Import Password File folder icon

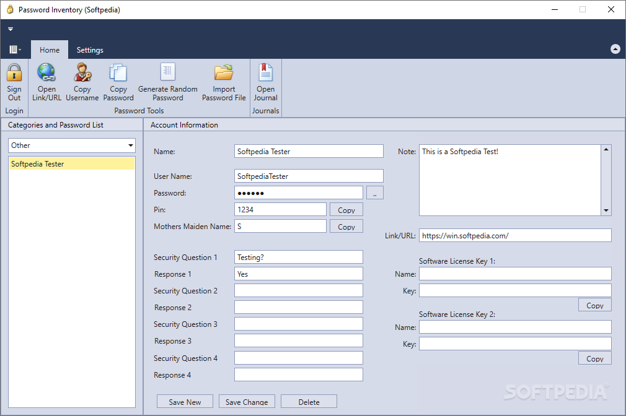(224, 72)
